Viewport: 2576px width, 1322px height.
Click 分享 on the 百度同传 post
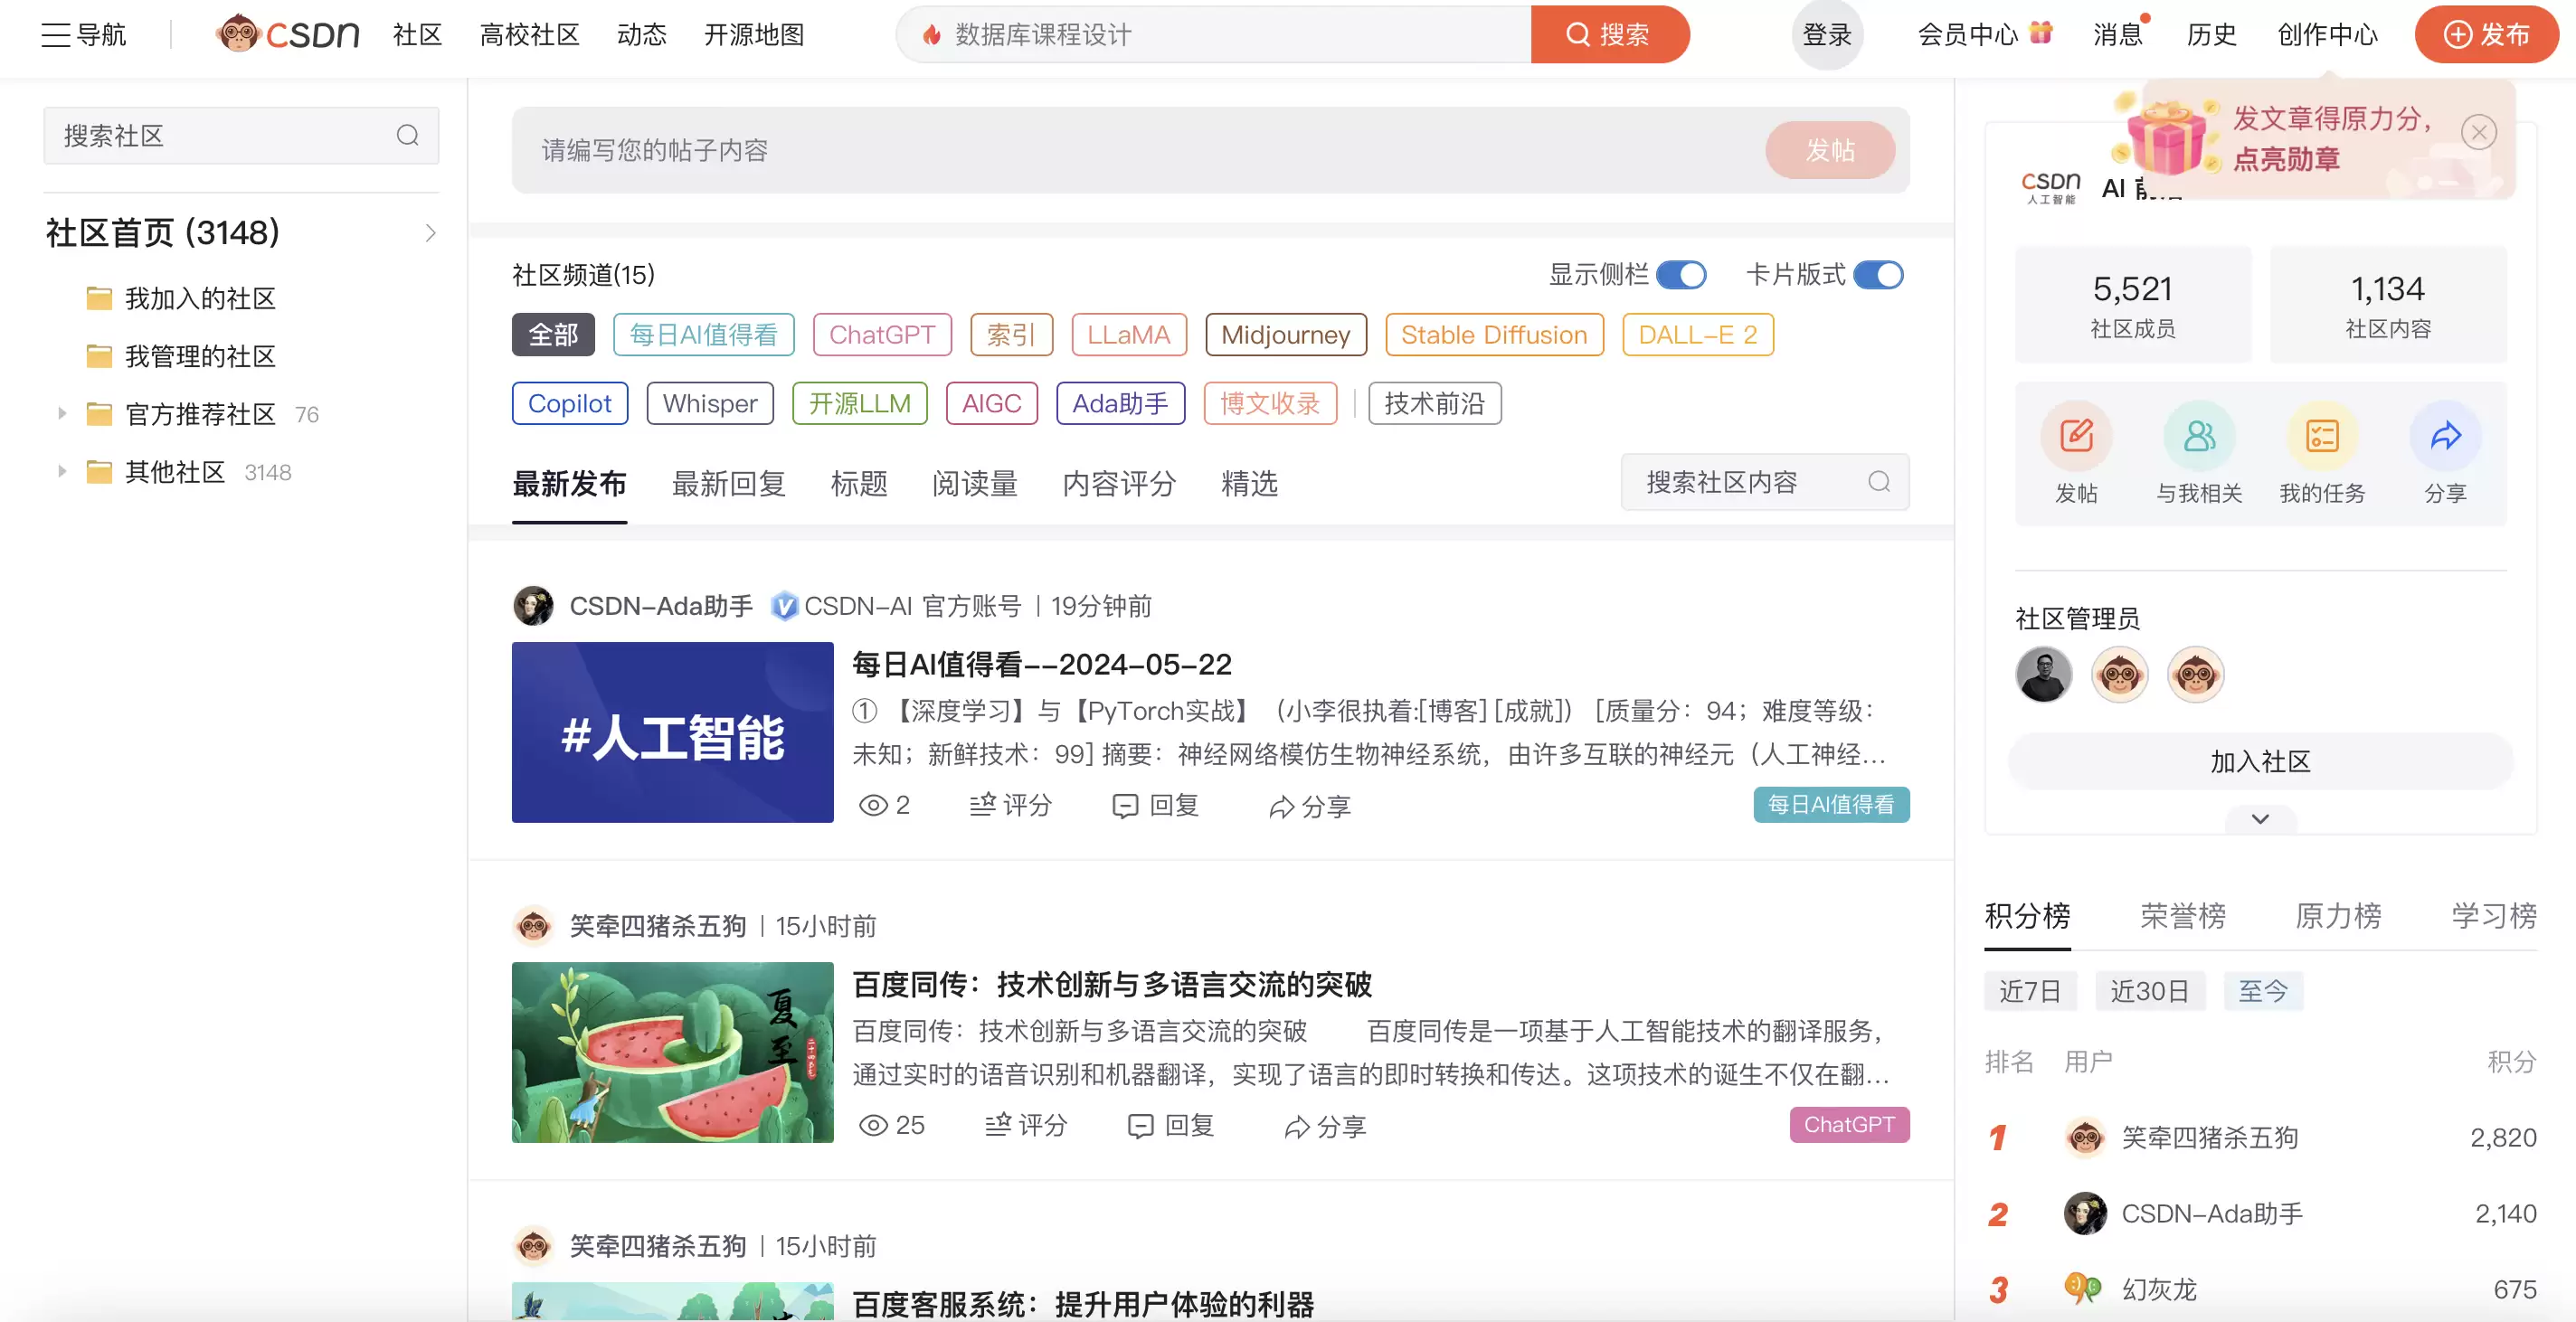tap(1325, 1126)
